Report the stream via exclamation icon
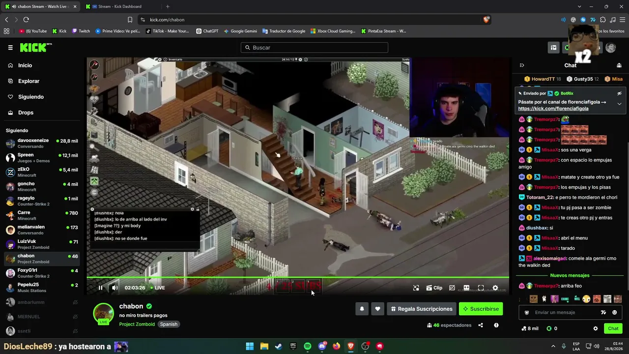629x354 pixels. 496,325
